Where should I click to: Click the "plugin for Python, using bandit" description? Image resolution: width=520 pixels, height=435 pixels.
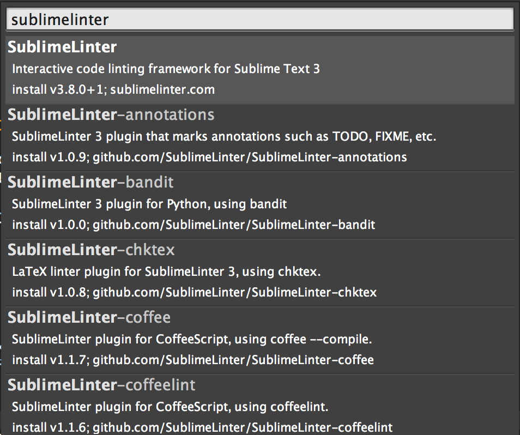(x=149, y=204)
